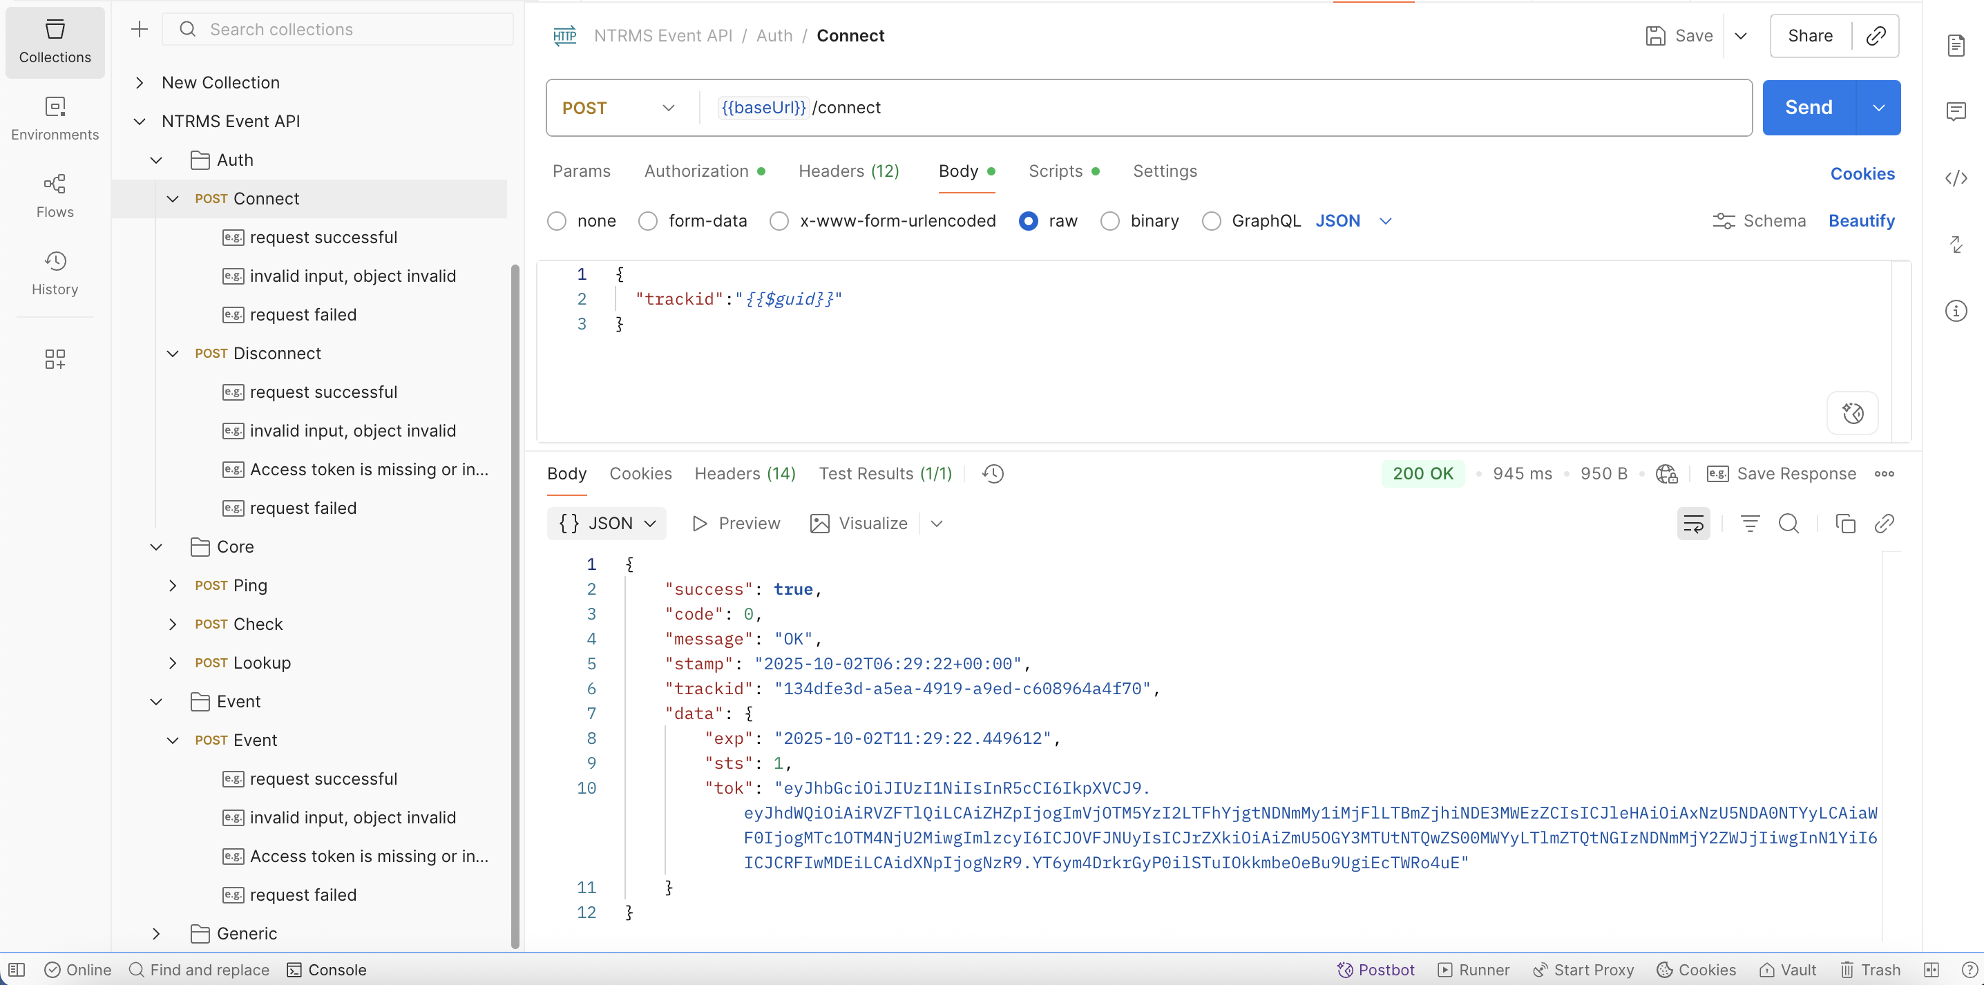The width and height of the screenshot is (1984, 985).
Task: Toggle word wrap in response viewer
Action: click(x=1693, y=524)
